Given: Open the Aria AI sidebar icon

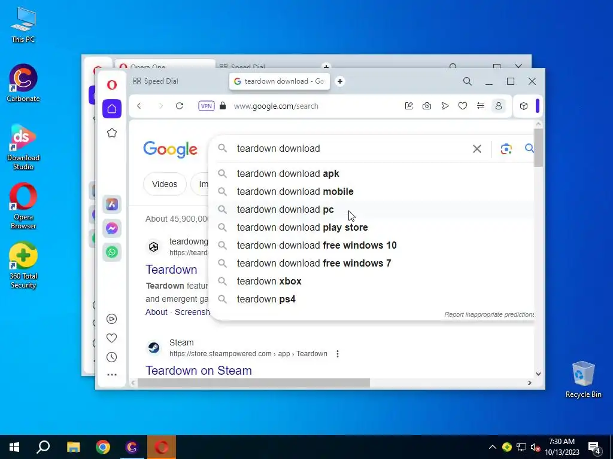Looking at the screenshot, I should coord(112,204).
